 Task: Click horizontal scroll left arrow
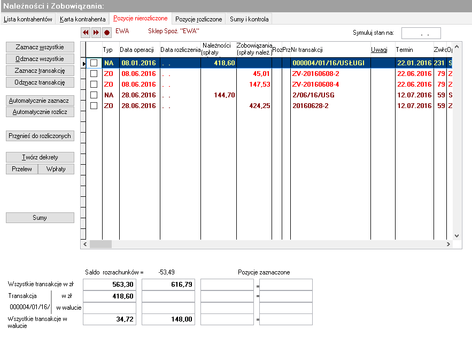pos(85,244)
